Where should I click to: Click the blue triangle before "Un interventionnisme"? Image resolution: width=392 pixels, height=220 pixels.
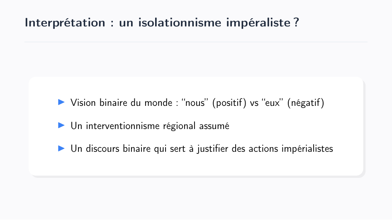pyautogui.click(x=61, y=125)
